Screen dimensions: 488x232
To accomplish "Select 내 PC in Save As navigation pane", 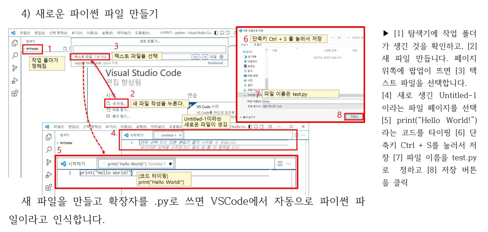I will [x=248, y=52].
